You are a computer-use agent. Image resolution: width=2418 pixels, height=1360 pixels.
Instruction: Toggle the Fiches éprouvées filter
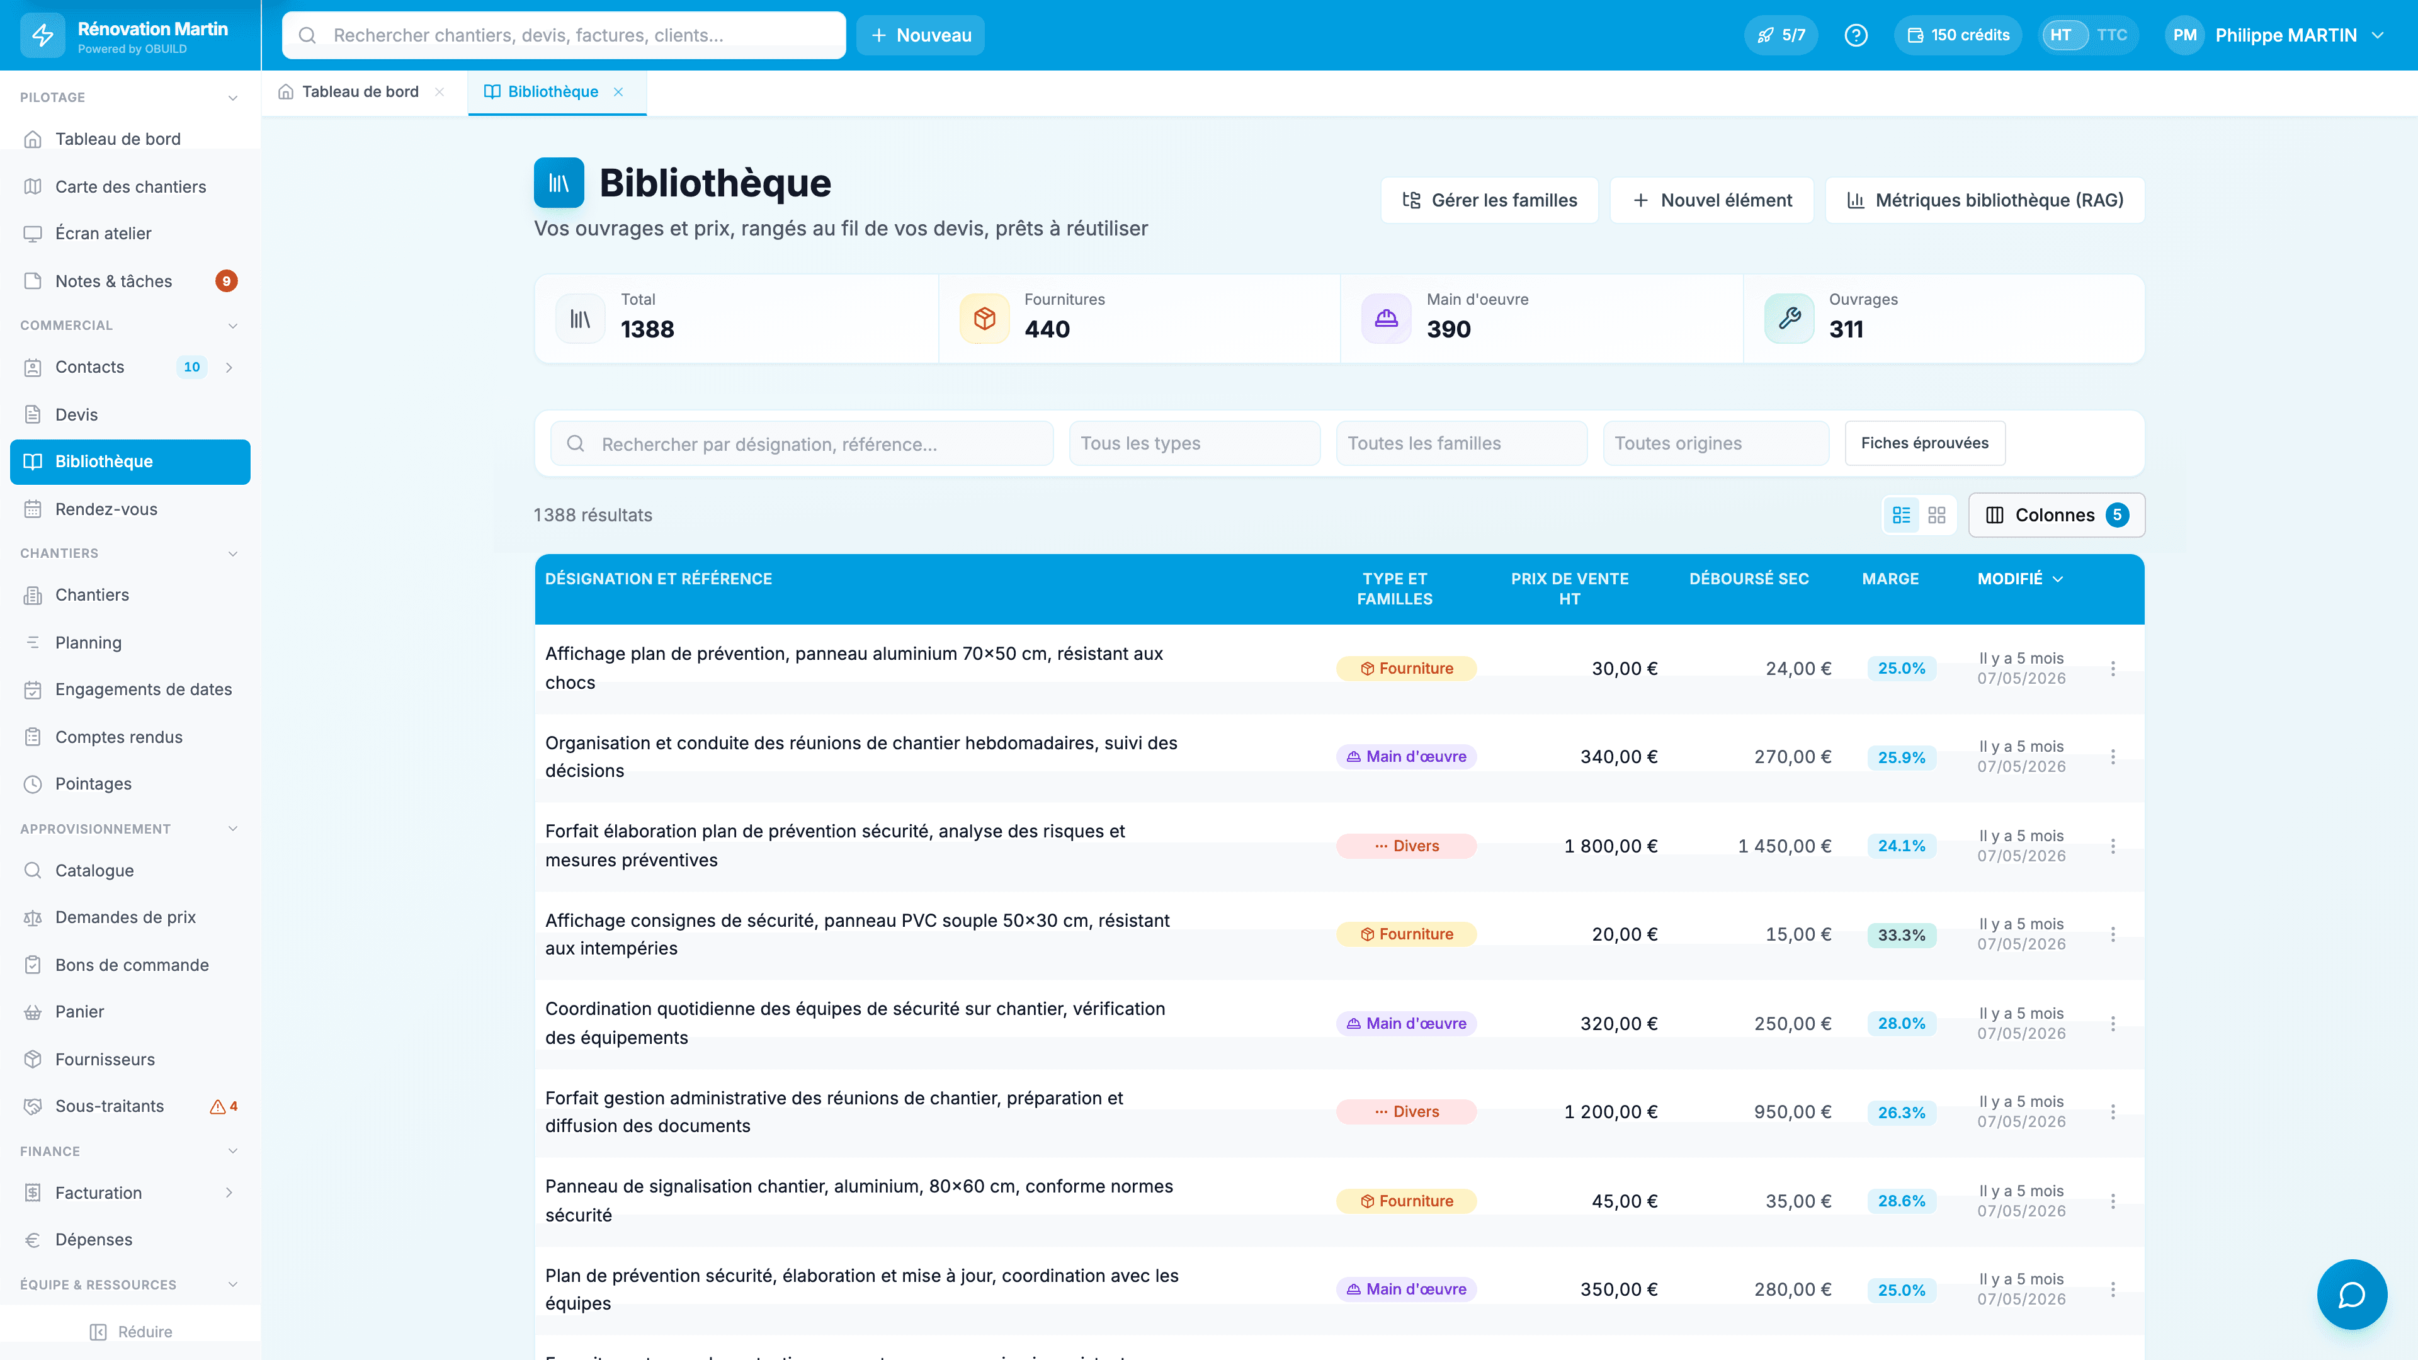point(1924,443)
